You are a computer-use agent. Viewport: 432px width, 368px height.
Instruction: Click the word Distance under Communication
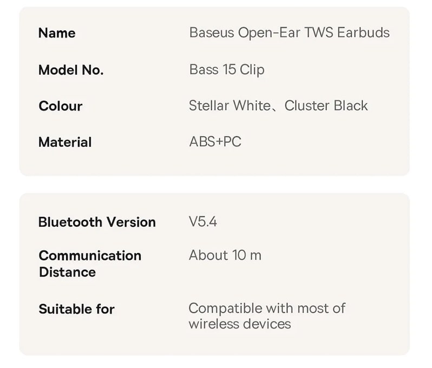pos(67,272)
